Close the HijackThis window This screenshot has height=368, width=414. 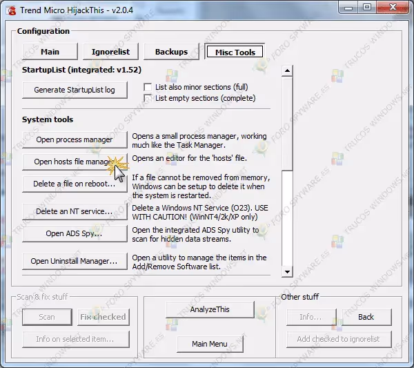point(393,7)
